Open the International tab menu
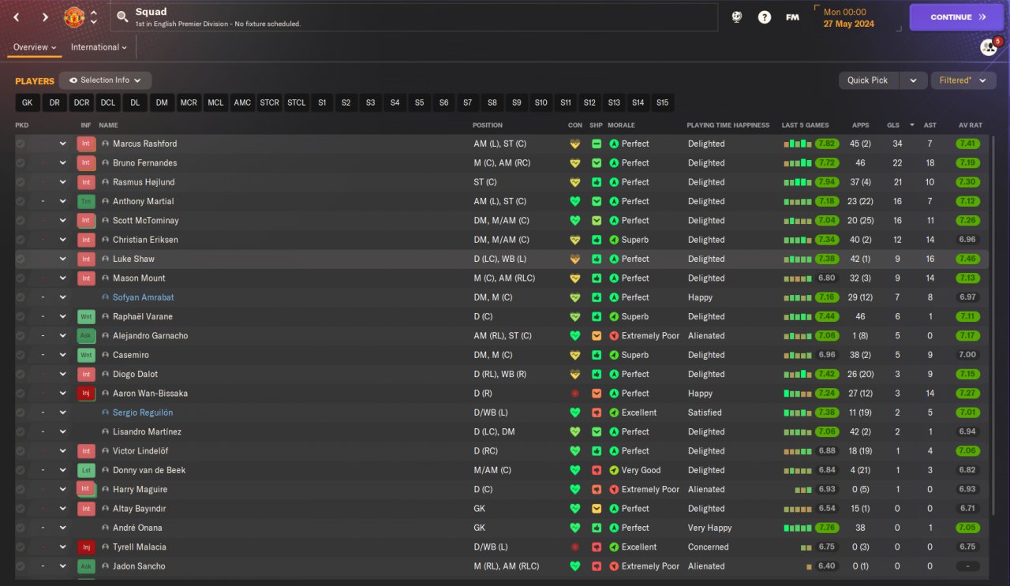This screenshot has height=586, width=1010. [99, 47]
